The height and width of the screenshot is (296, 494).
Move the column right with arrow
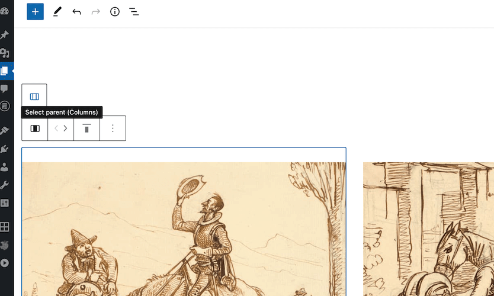tap(65, 128)
